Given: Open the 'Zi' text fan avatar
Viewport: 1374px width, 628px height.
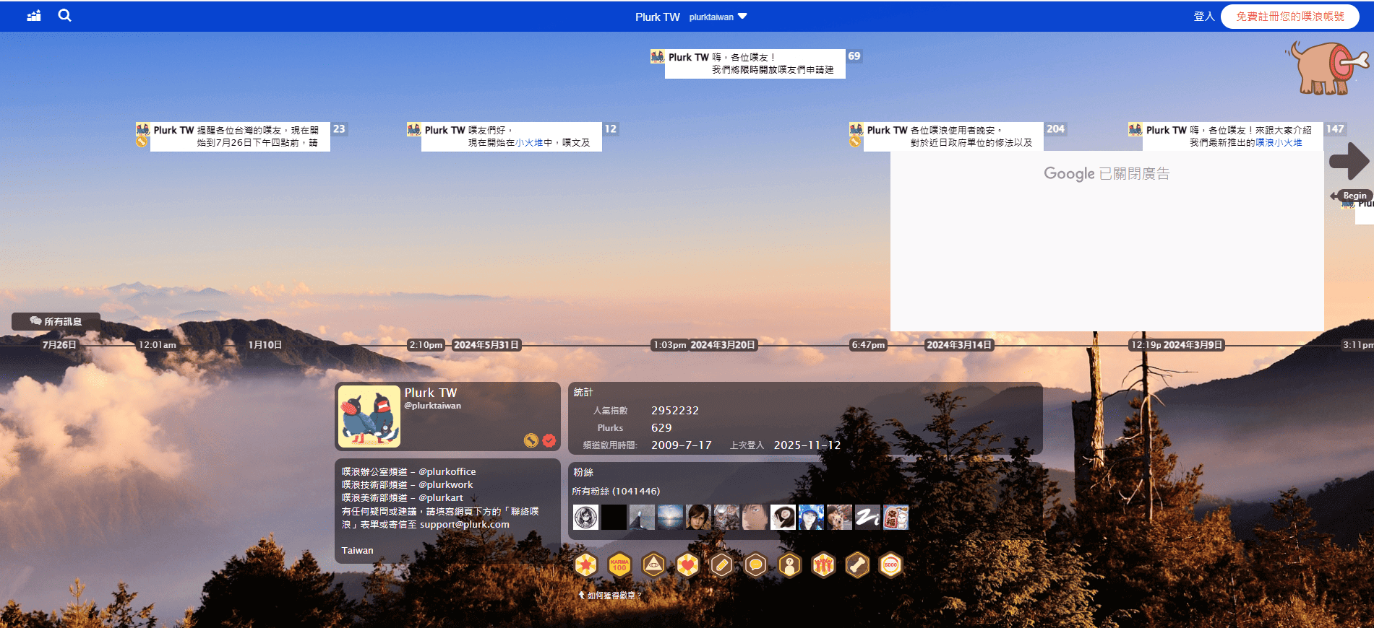Looking at the screenshot, I should pyautogui.click(x=867, y=517).
